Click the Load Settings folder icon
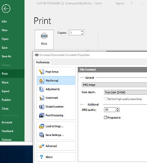Viewport: 147px width, 163px height. 41,126
